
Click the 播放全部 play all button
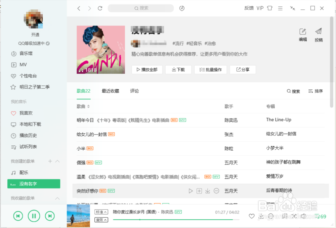147,69
